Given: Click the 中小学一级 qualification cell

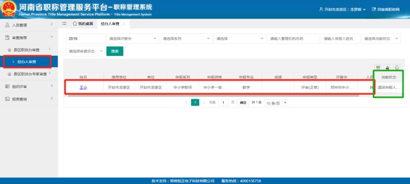Looking at the screenshot, I should coord(214,88).
